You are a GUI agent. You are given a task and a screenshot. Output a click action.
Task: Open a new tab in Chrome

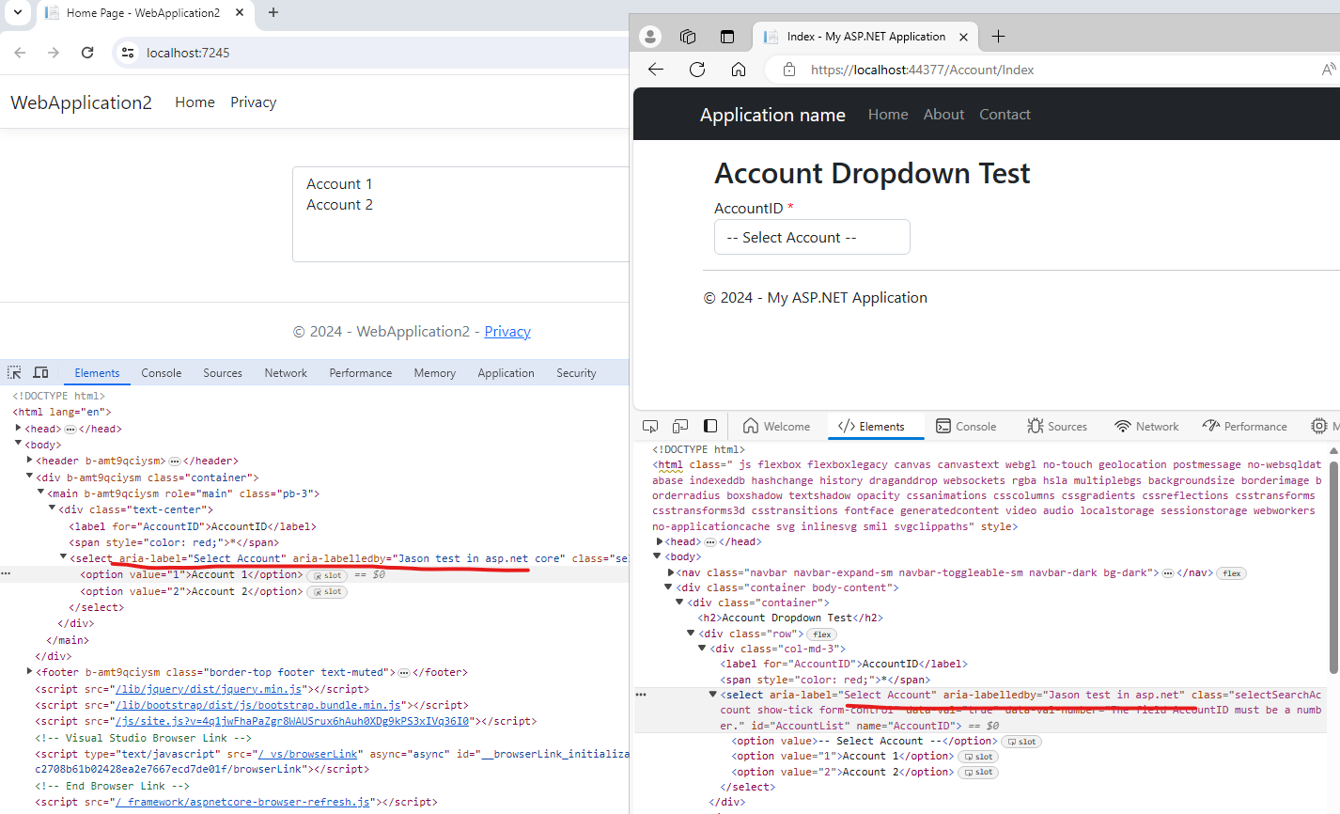coord(273,12)
